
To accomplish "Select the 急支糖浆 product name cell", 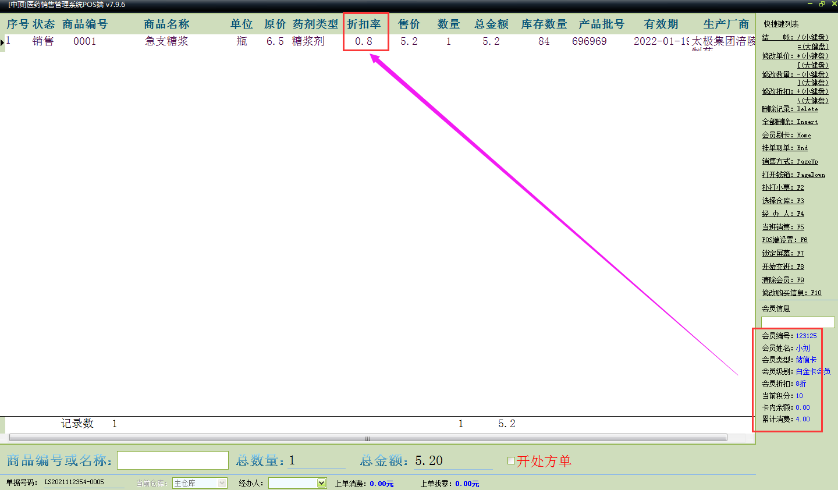I will point(167,41).
